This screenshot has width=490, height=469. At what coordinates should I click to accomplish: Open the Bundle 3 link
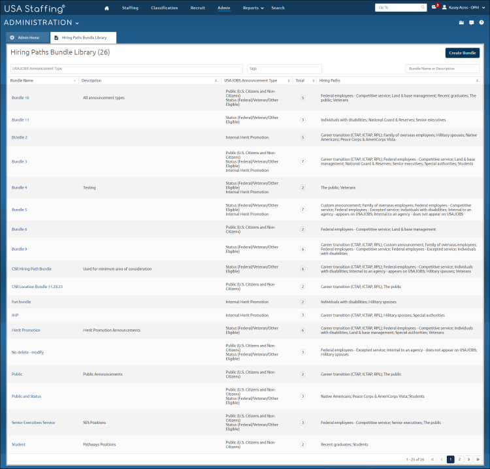[20, 161]
